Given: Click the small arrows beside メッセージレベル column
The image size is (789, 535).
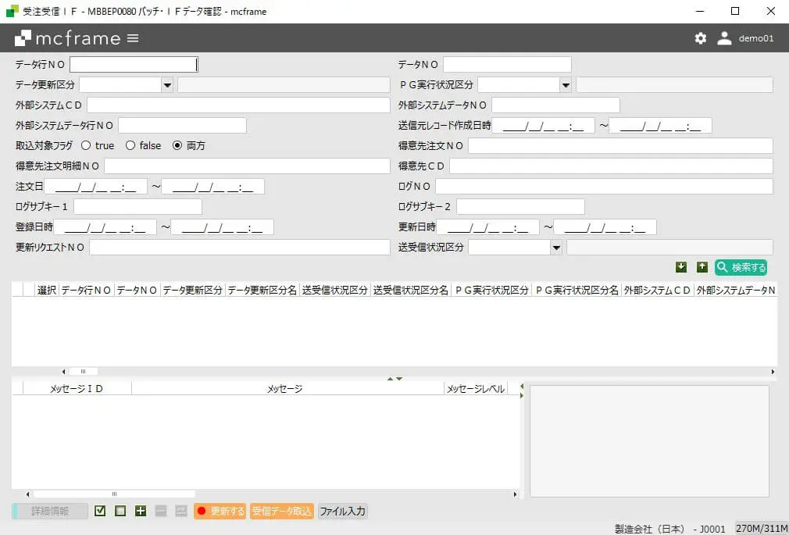Looking at the screenshot, I should click(522, 391).
